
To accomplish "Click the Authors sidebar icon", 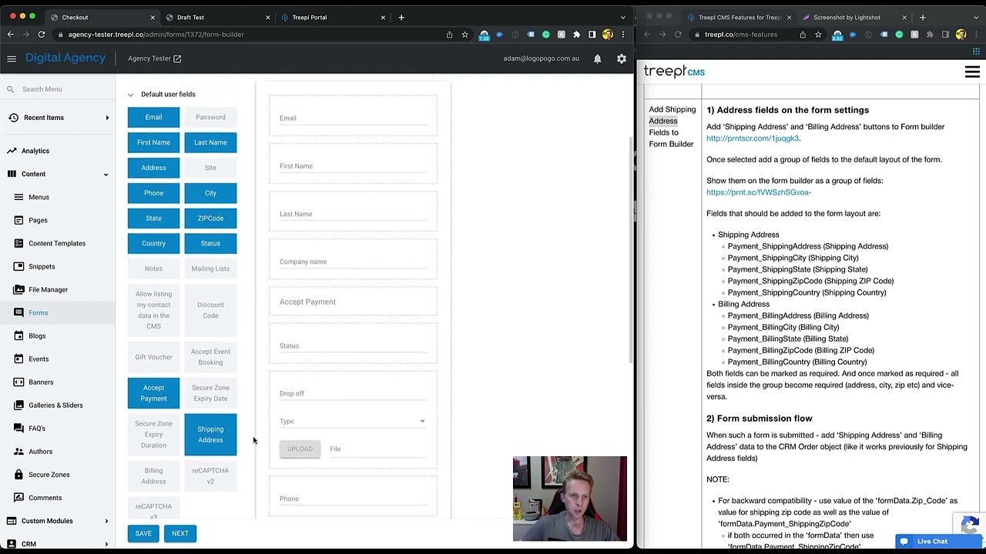I will click(18, 452).
